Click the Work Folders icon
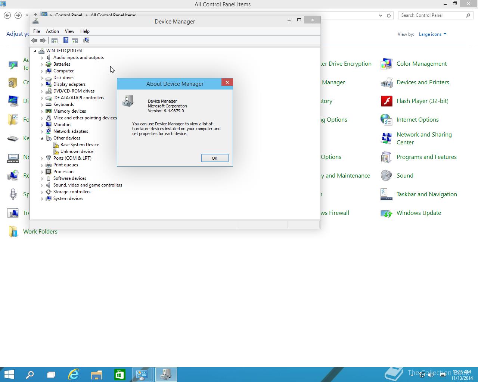 tap(13, 232)
